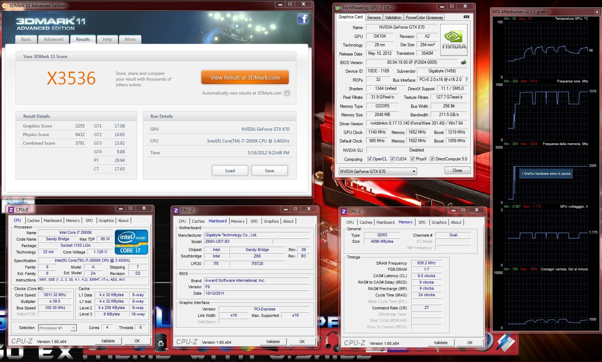
Task: Toggle the PhysX checkbox in GPU-Z
Action: (412, 159)
